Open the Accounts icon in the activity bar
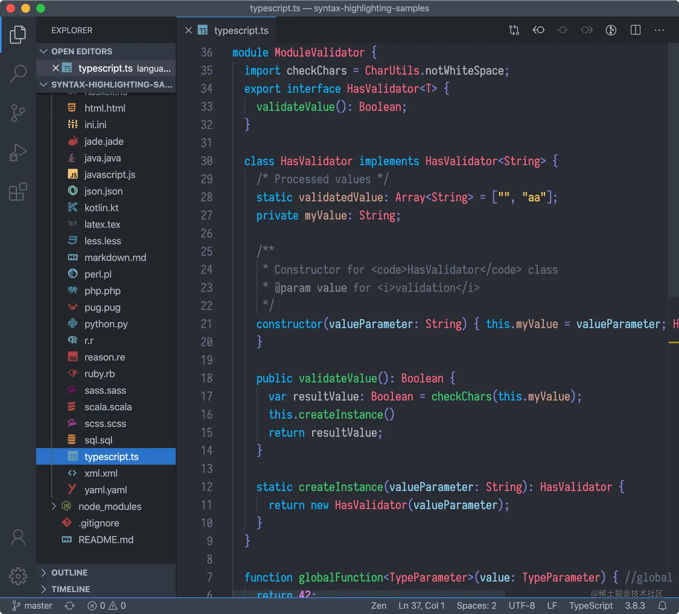The image size is (679, 614). pos(18,537)
